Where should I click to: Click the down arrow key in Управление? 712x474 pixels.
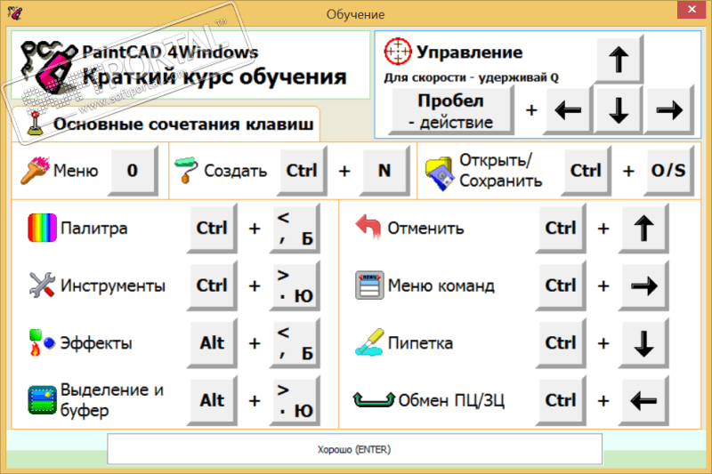[619, 110]
